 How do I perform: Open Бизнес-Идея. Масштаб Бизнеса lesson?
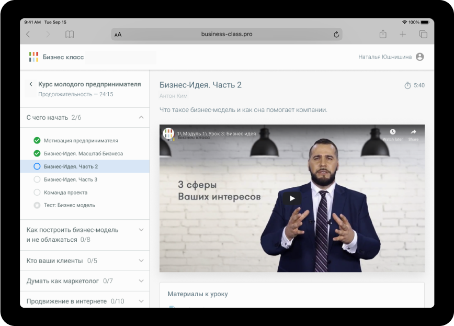(x=83, y=153)
